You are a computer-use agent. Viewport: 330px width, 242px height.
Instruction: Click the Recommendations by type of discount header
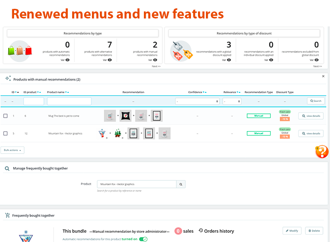click(x=244, y=33)
